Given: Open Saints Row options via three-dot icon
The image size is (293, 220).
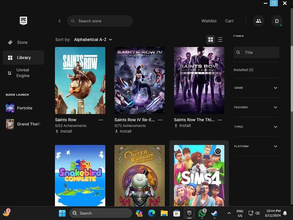Looking at the screenshot, I should 101,120.
